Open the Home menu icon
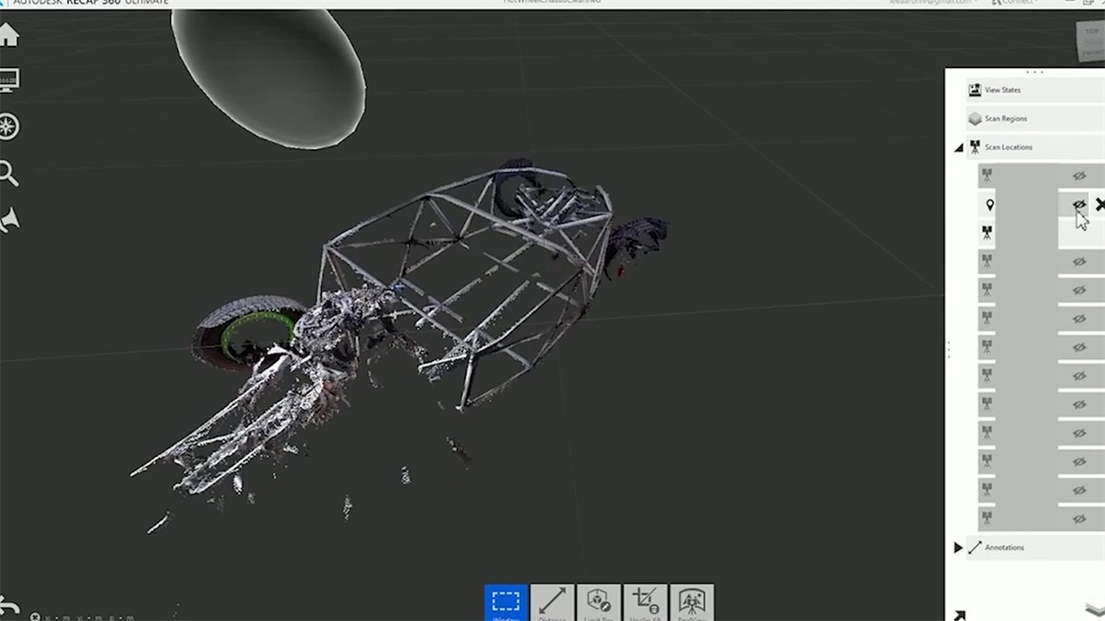The image size is (1105, 621). (x=8, y=35)
